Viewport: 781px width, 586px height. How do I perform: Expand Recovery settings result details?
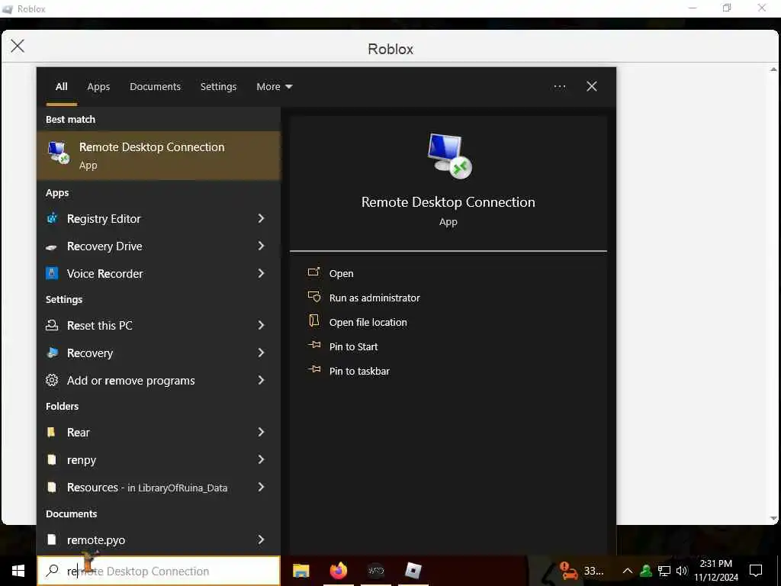(261, 353)
